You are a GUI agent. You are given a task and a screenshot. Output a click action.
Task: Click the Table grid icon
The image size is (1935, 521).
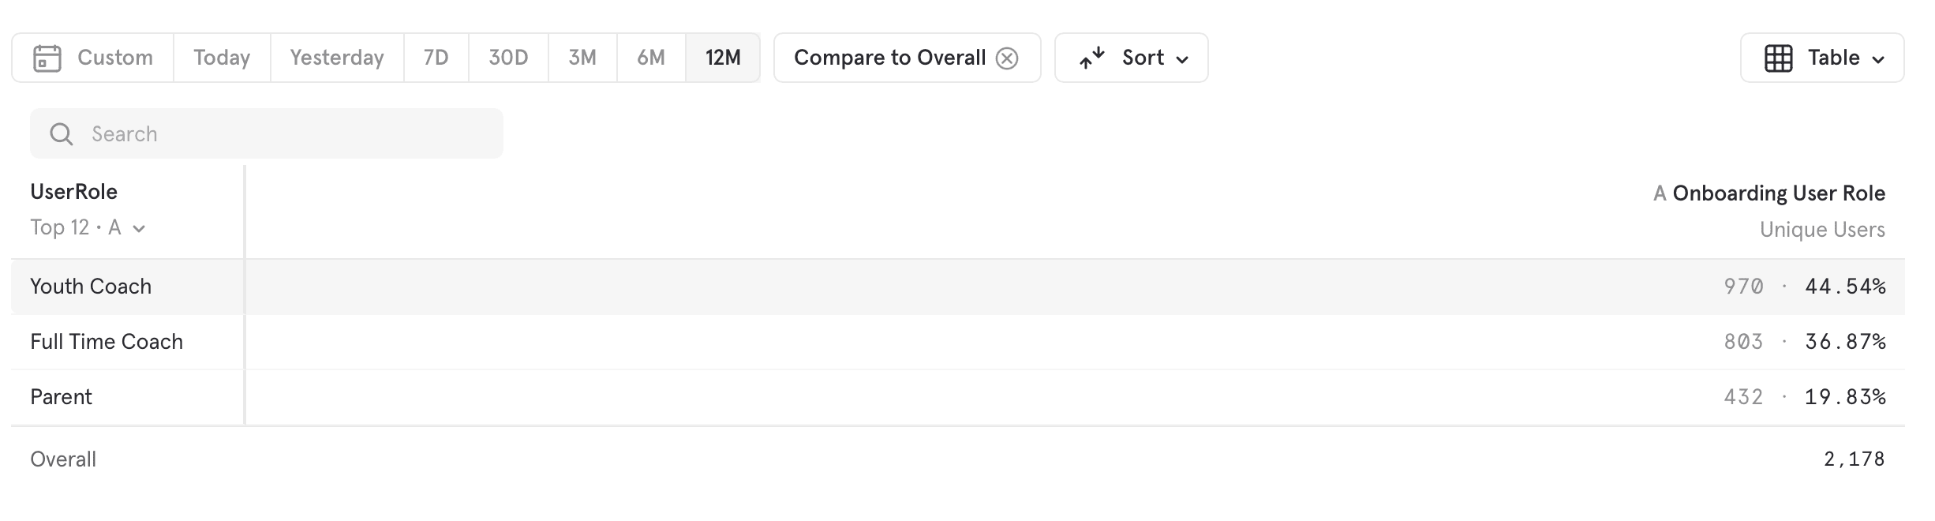pyautogui.click(x=1778, y=58)
